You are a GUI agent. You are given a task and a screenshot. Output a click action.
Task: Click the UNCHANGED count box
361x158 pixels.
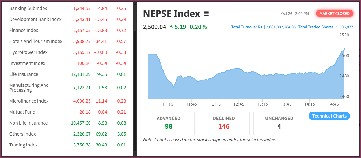(279, 123)
